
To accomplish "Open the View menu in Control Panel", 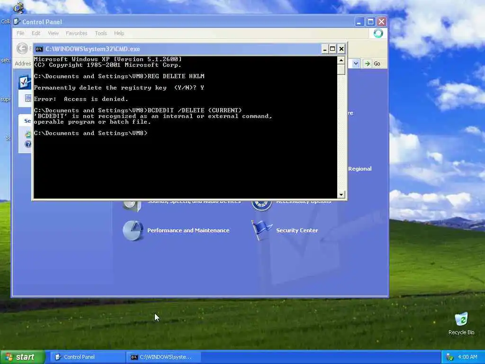I will [x=53, y=33].
